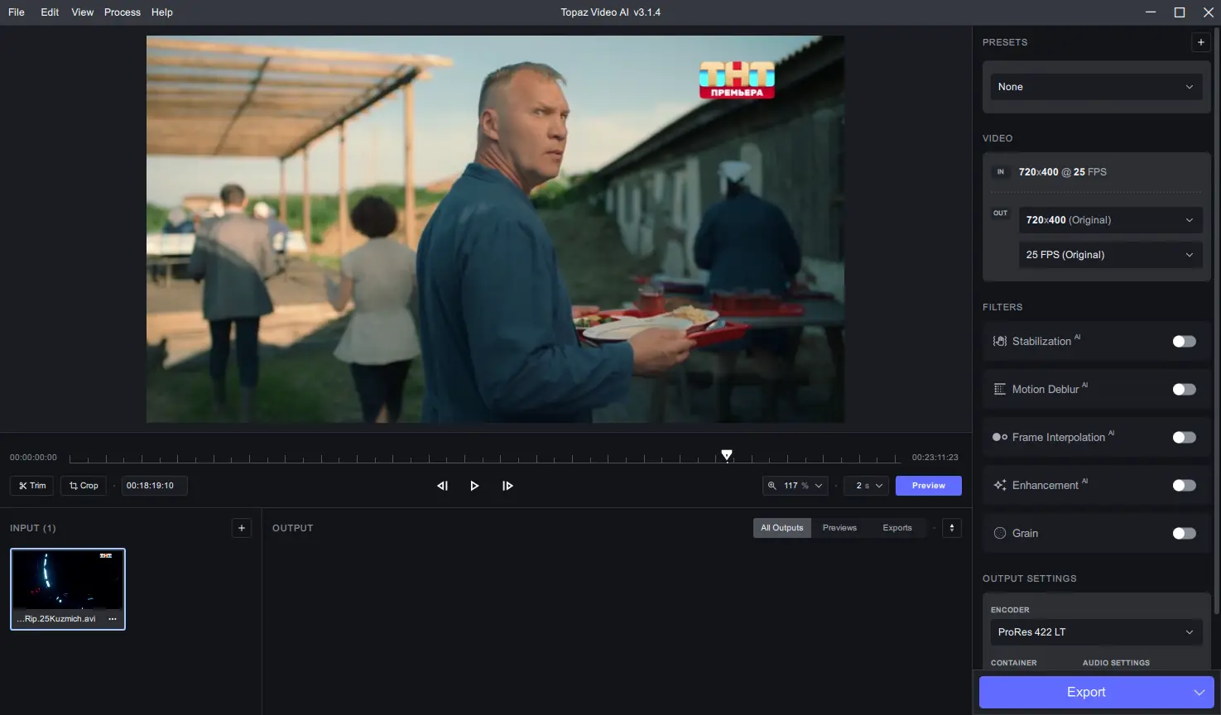Play the video preview

[x=474, y=486]
